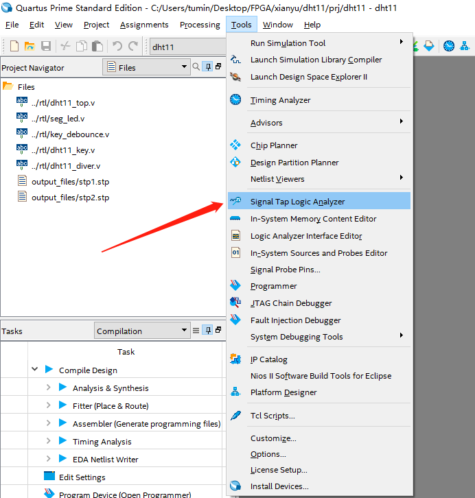Undock the Project Navigator panel
This screenshot has width=475, height=498.
[x=218, y=67]
